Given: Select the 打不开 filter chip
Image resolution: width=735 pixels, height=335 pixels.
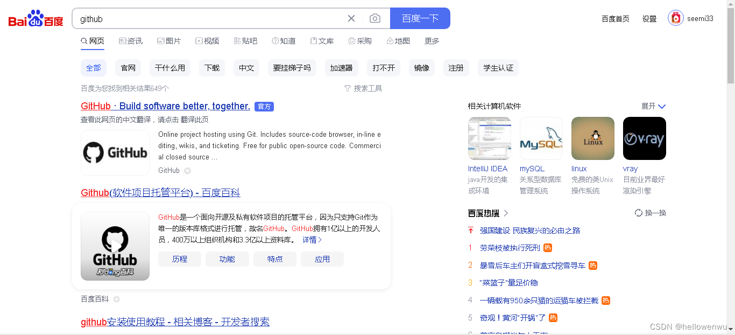Looking at the screenshot, I should tap(384, 68).
